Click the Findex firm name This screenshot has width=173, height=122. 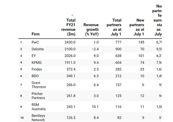coord(37,69)
